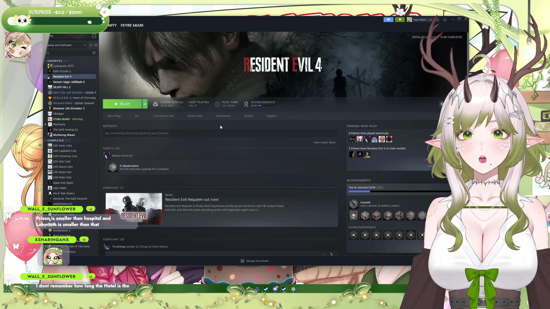Screen dimensions: 550x309
Task: Collapse the FAVORITES category
Action: 45,61
